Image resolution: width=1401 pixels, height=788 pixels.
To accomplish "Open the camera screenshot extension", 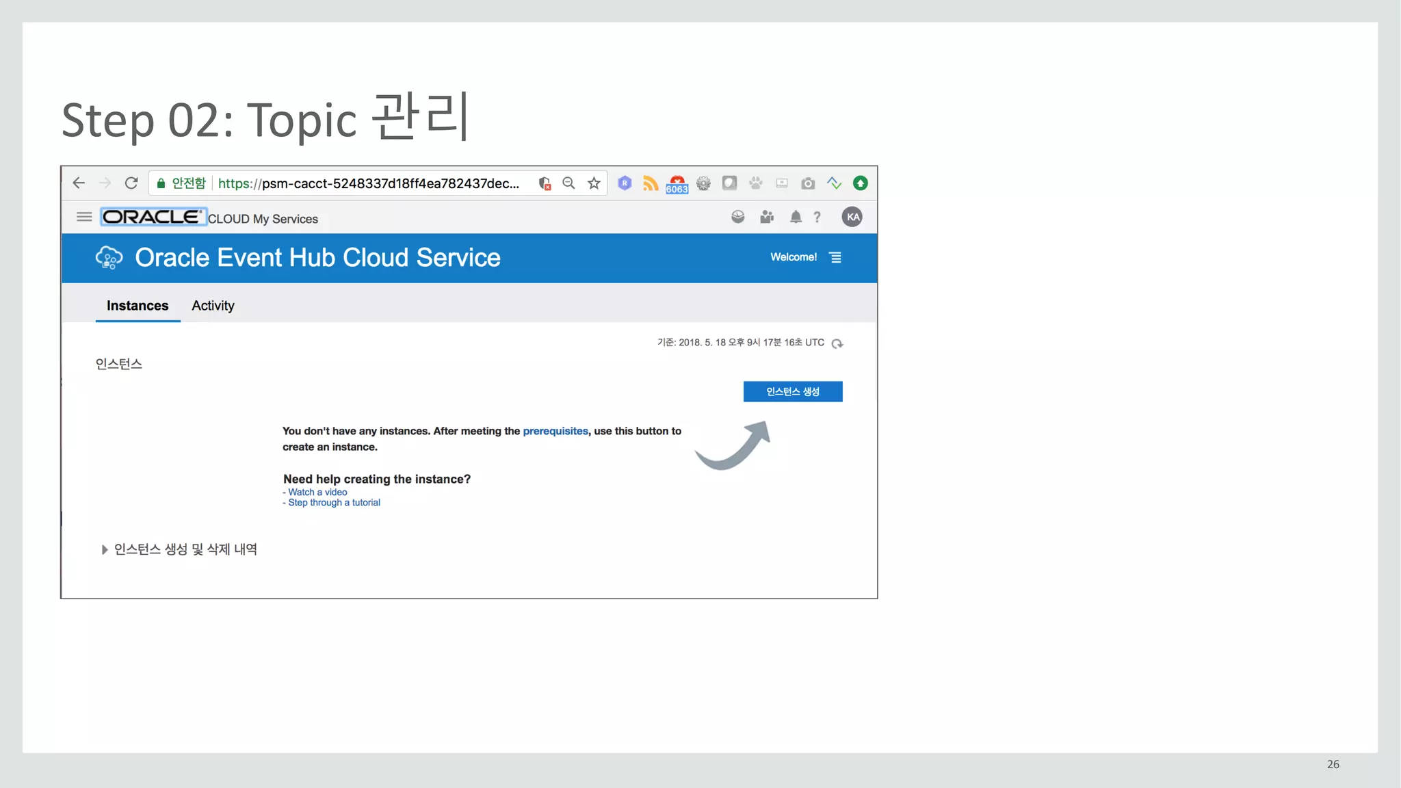I will 808,183.
